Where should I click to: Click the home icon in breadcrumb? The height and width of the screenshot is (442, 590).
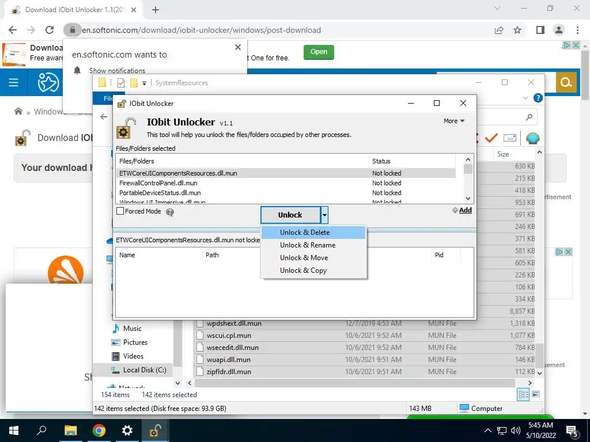pyautogui.click(x=18, y=111)
